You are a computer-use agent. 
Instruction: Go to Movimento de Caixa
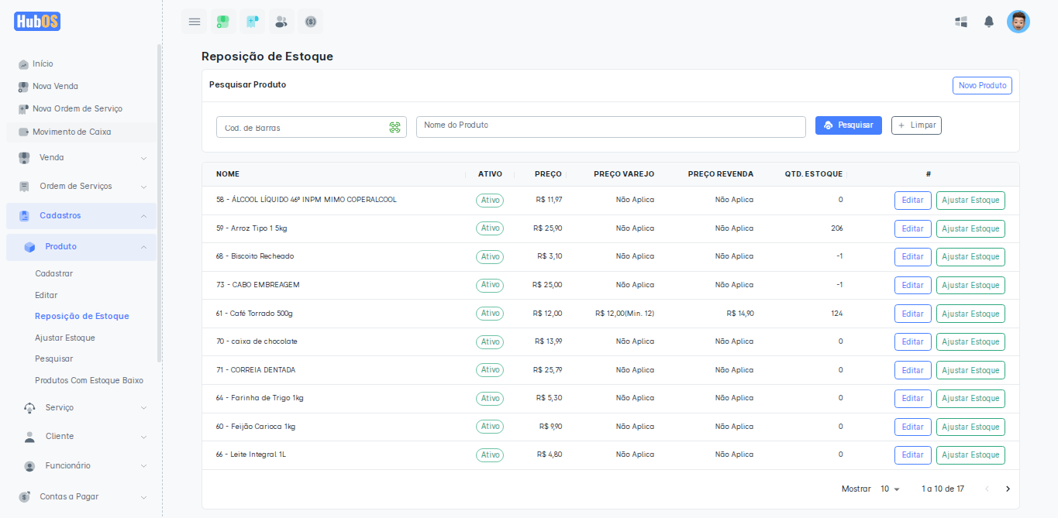(71, 132)
